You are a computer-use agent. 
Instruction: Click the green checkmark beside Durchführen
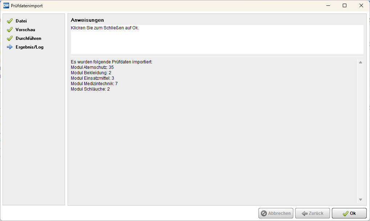click(10, 38)
